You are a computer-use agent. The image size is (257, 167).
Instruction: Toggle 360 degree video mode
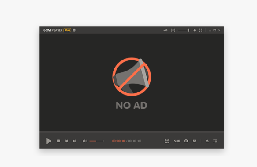[167, 141]
